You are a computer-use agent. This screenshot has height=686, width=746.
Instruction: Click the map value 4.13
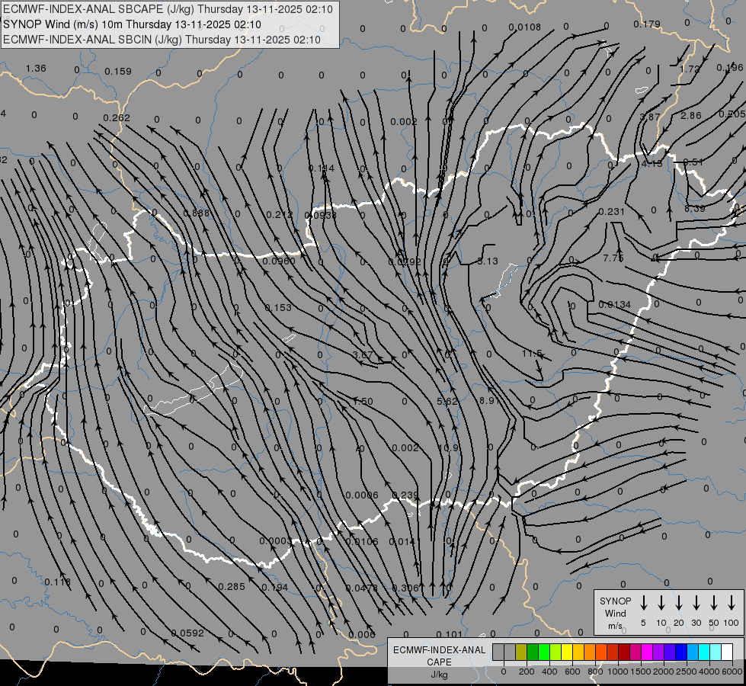[x=652, y=163]
